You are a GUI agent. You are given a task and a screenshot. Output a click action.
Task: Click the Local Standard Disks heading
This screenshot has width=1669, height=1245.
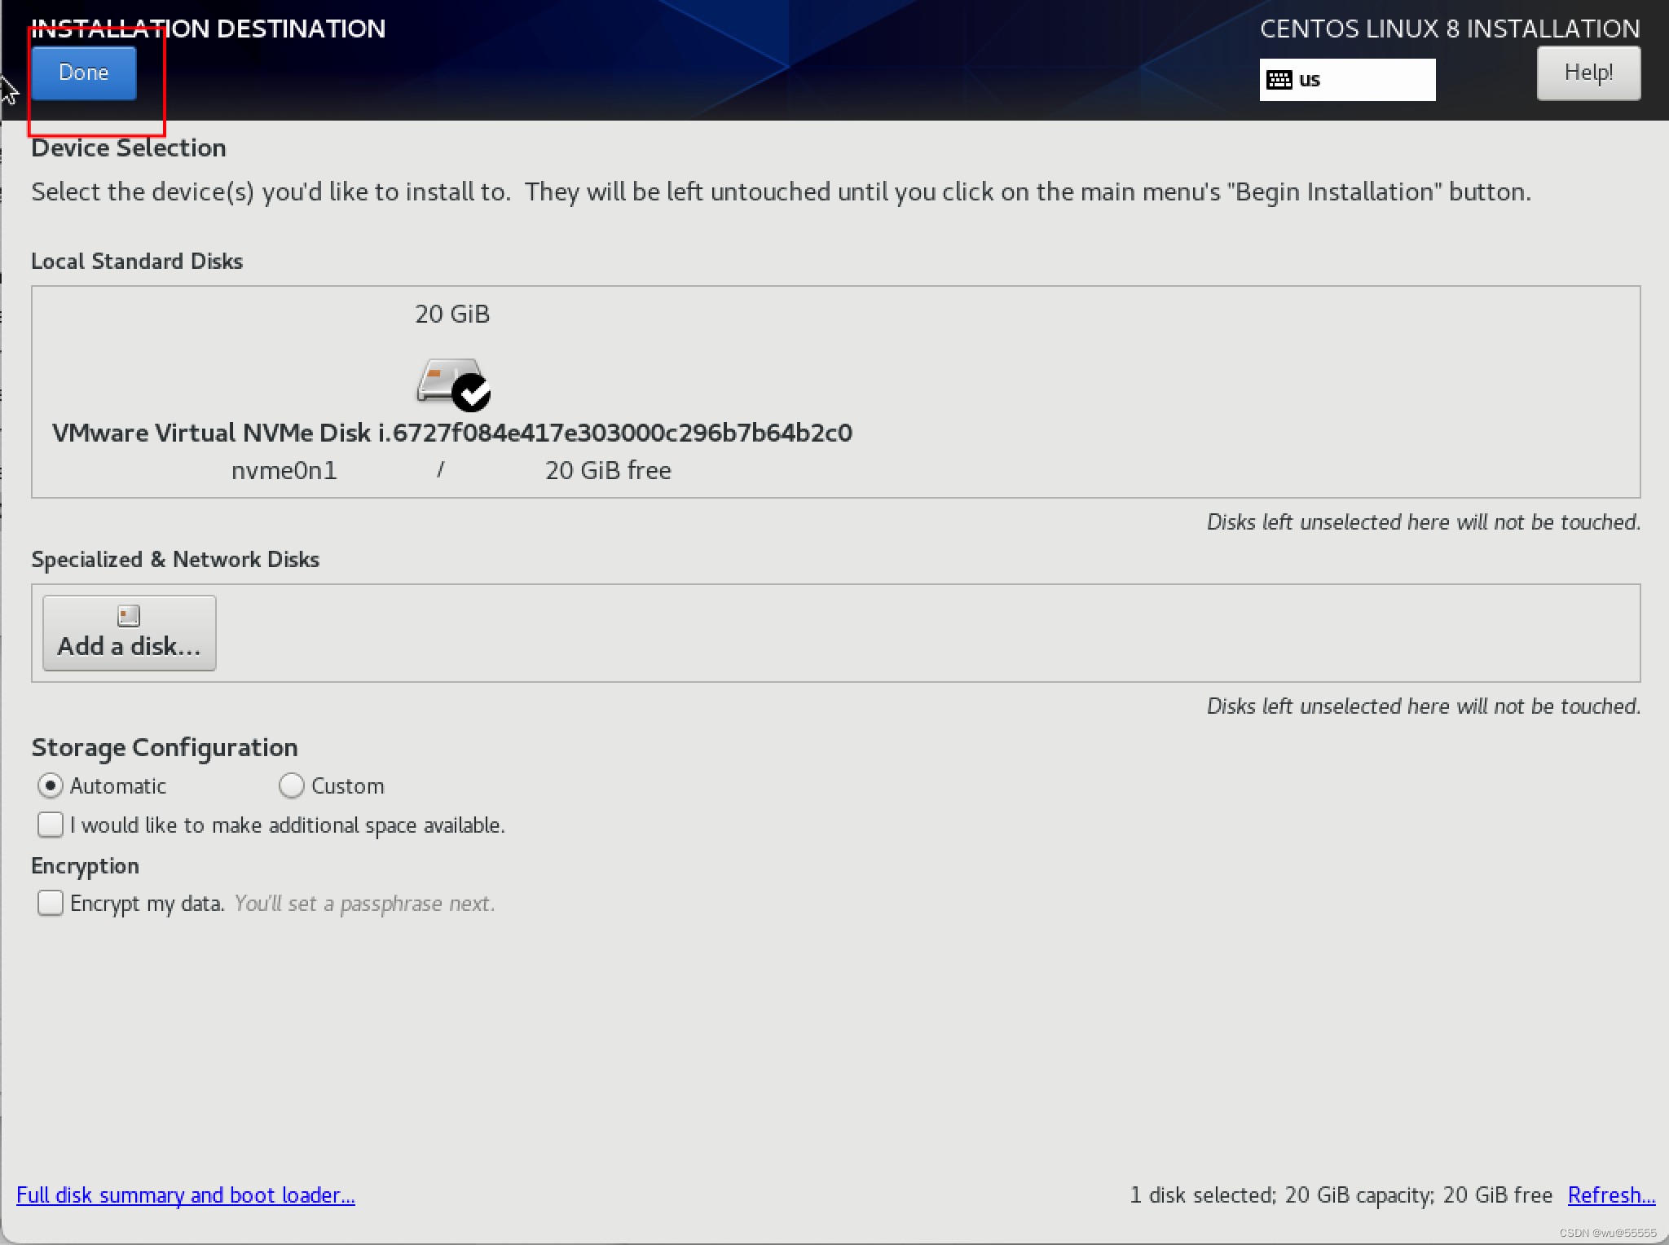137,261
